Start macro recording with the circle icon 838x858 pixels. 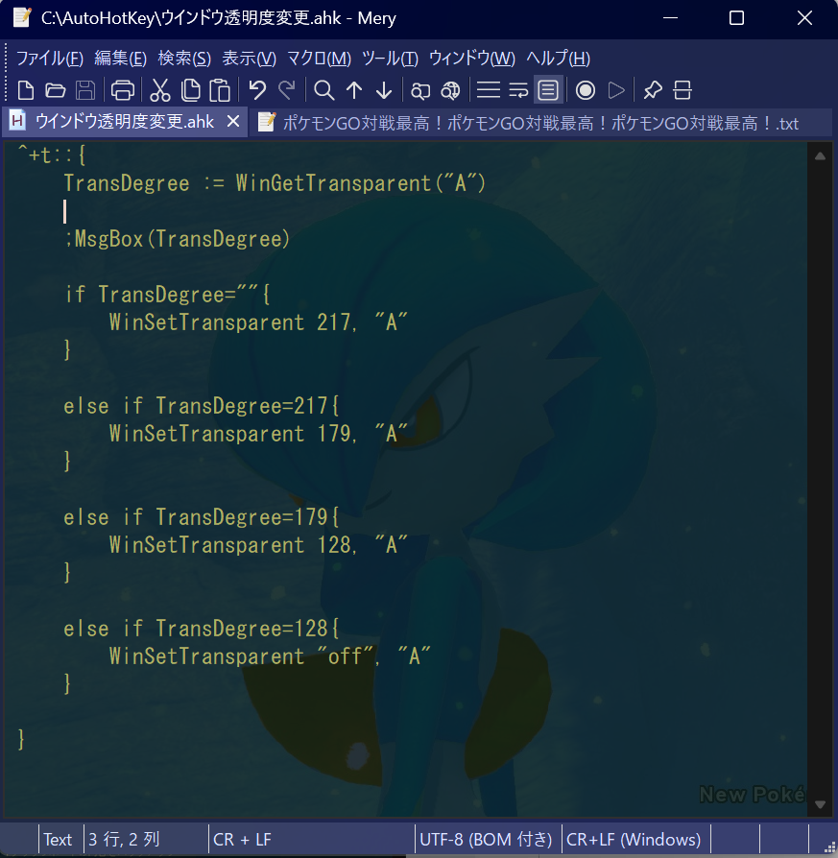tap(586, 90)
